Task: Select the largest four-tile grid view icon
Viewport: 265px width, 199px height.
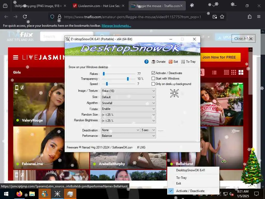Action: (x=241, y=73)
